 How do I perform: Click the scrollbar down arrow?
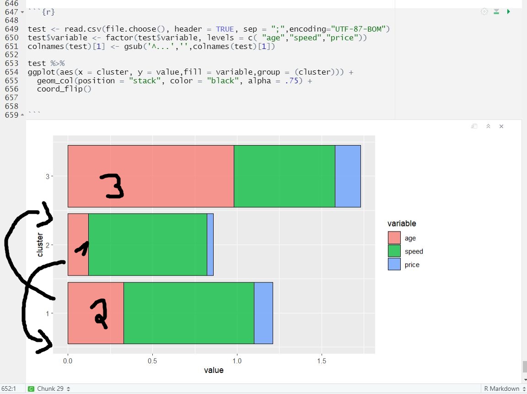(x=524, y=379)
